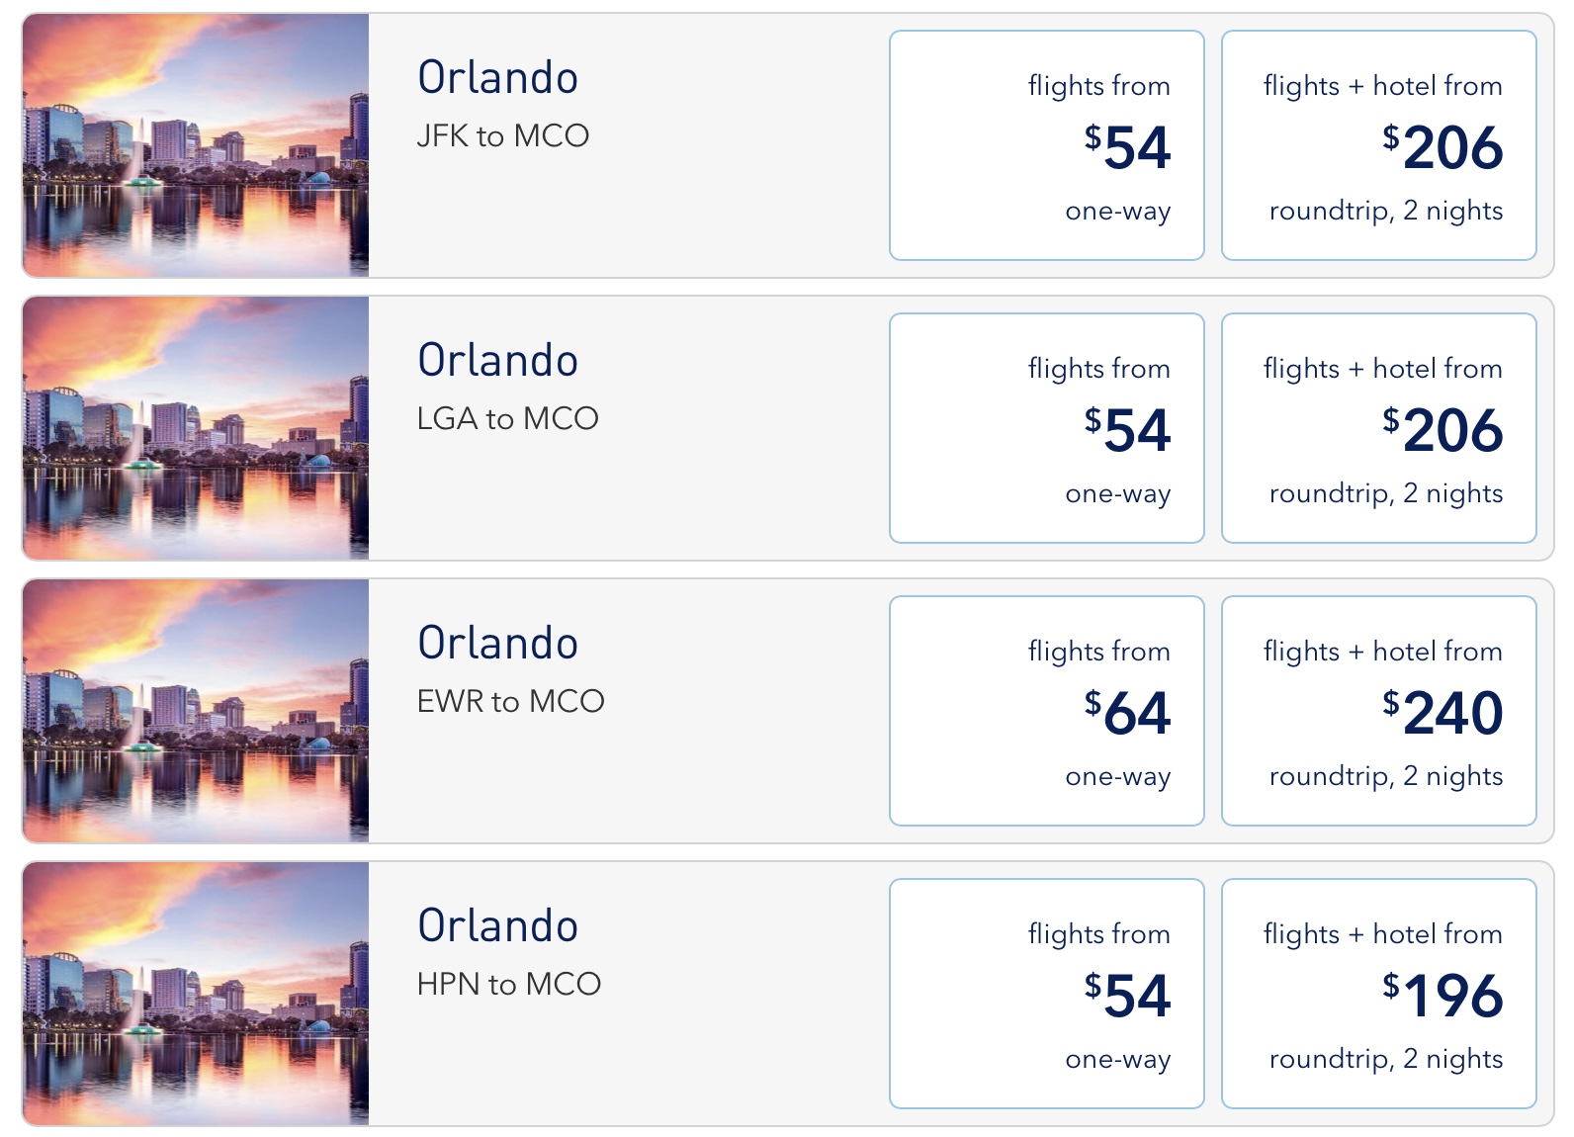Open Orlando heading above HPN to MCO
This screenshot has width=1574, height=1137.
[497, 926]
